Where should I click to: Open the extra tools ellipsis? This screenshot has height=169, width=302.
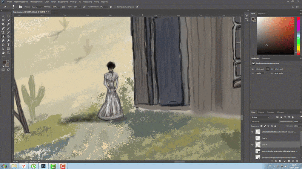coord(3,57)
